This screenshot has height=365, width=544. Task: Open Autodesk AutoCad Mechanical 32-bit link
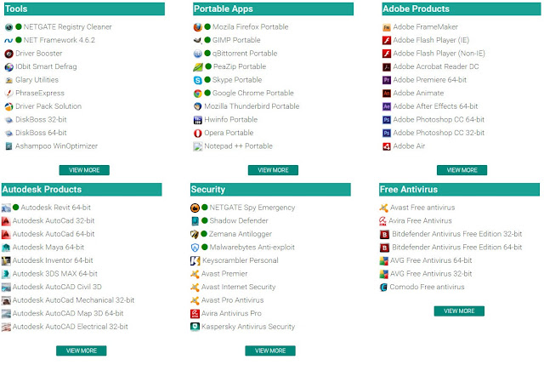(x=73, y=300)
